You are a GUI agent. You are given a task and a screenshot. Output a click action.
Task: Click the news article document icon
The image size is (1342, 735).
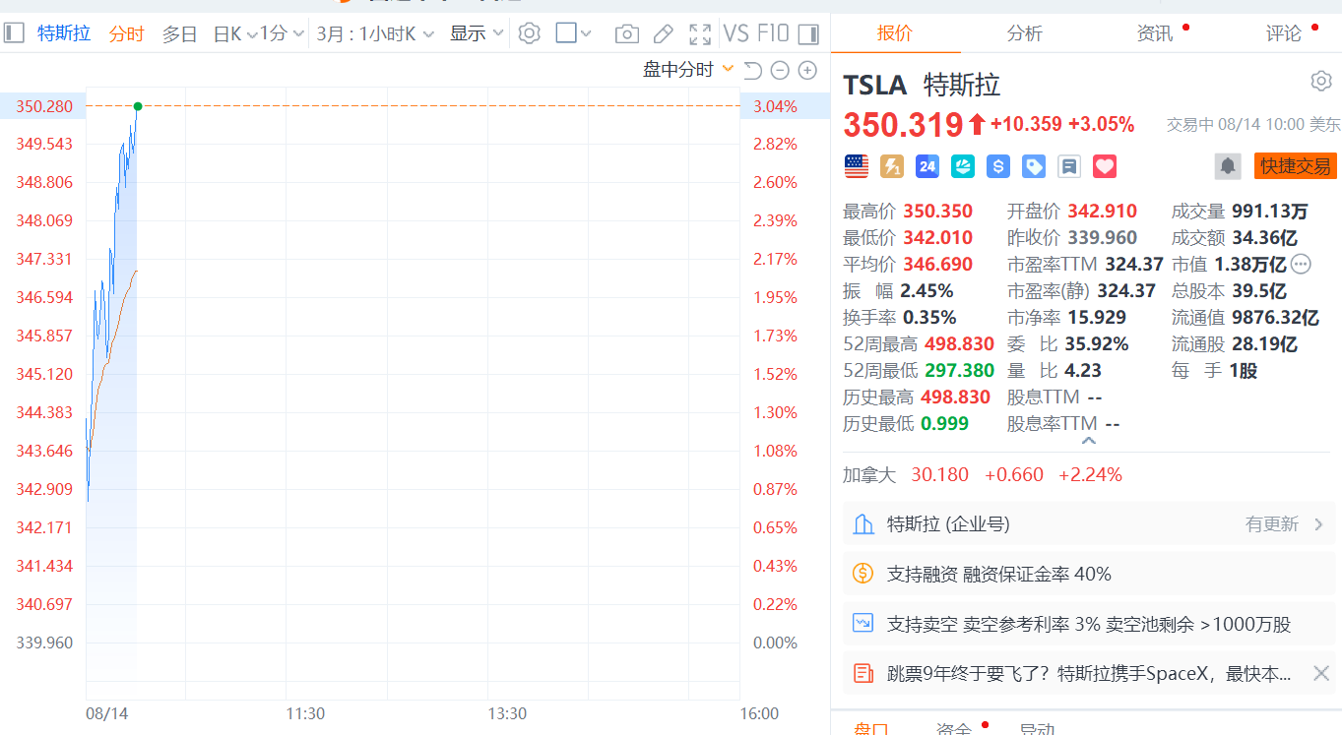pyautogui.click(x=863, y=673)
